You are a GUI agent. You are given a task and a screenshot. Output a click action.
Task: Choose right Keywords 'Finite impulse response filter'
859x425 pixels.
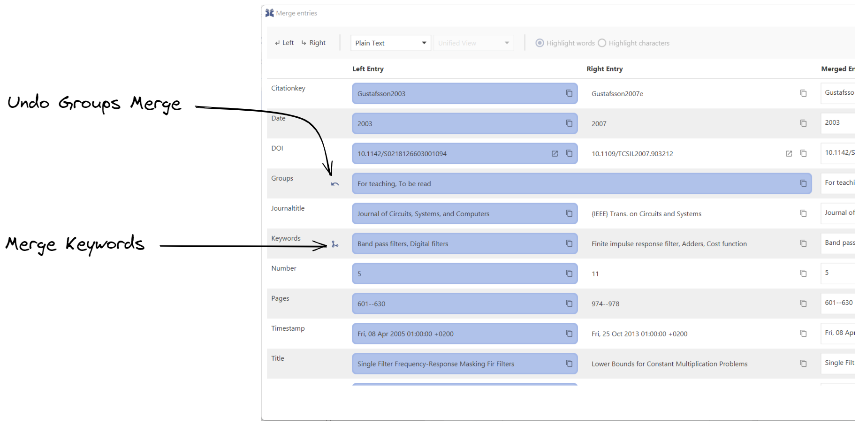click(x=669, y=244)
